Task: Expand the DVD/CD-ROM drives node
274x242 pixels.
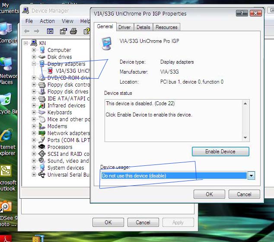Action: coord(34,78)
